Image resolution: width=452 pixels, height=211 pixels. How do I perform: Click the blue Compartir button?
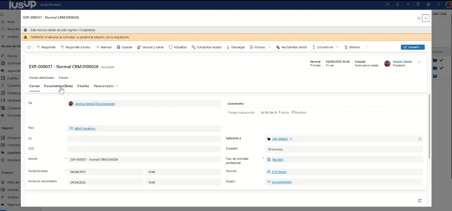click(412, 47)
